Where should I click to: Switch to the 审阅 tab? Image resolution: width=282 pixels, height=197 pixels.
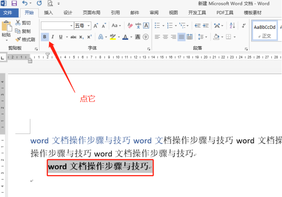click(x=154, y=13)
